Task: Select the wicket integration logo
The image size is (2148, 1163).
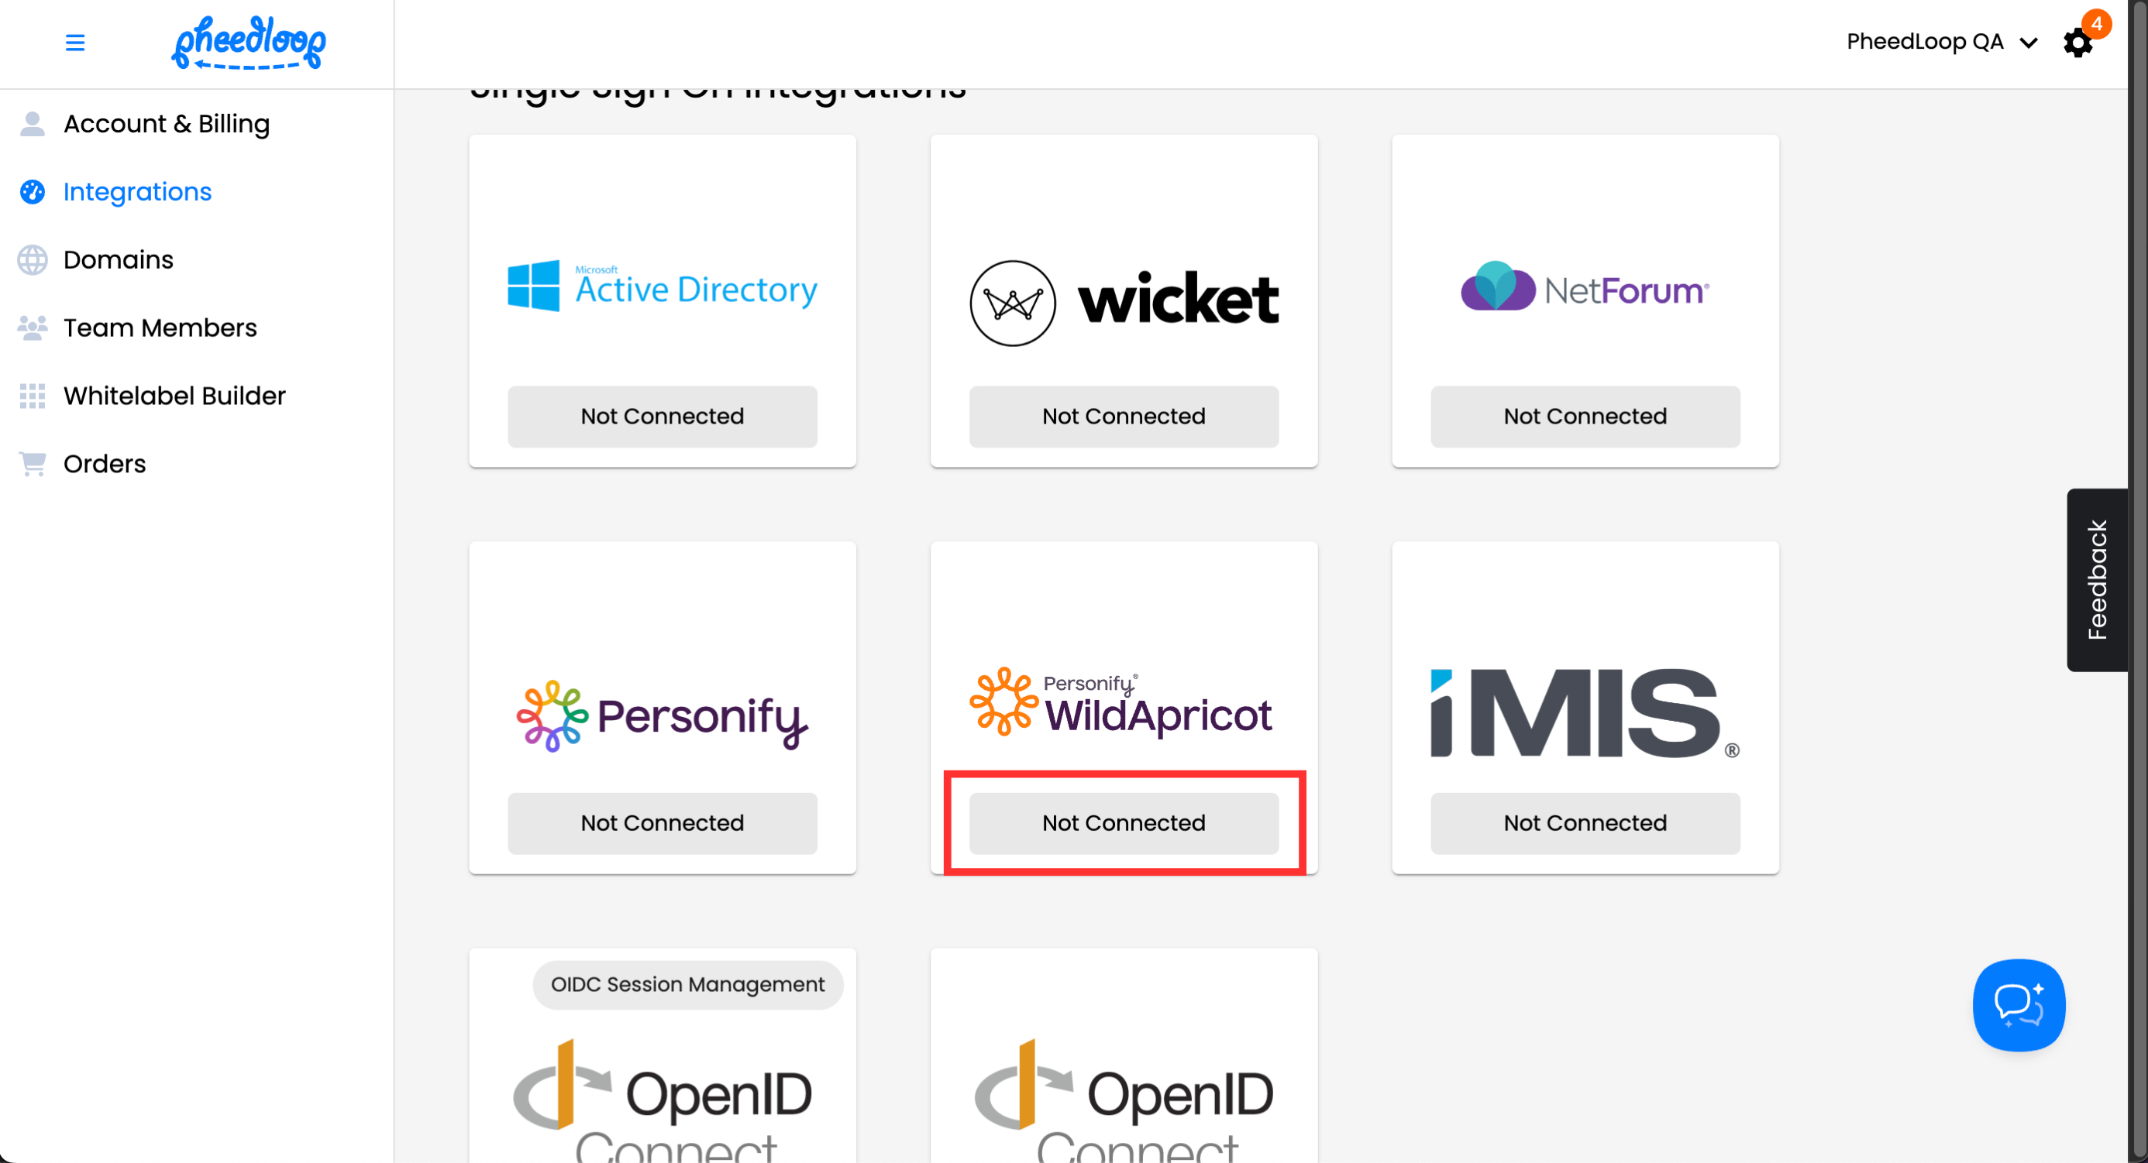Action: pos(1123,300)
